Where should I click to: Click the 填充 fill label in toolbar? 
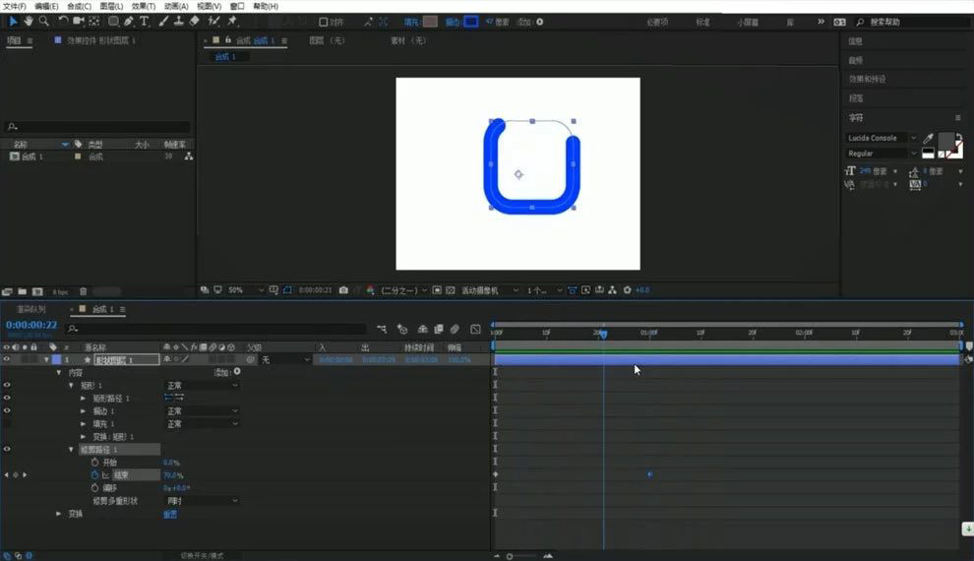pos(411,22)
